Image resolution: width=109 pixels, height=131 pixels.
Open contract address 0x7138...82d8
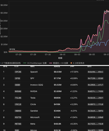(x=95, y=78)
